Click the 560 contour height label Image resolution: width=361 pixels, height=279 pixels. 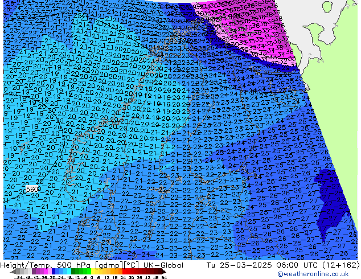pyautogui.click(x=32, y=190)
